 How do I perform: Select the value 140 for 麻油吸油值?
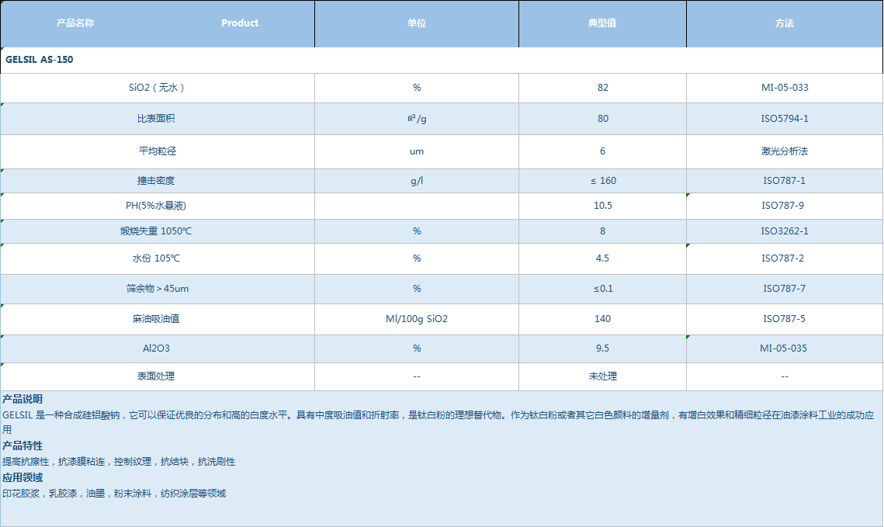click(x=603, y=319)
